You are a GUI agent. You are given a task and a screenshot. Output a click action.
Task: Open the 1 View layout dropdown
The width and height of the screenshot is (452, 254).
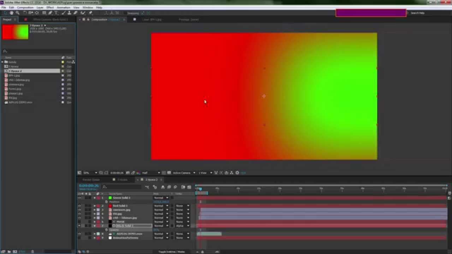point(205,173)
